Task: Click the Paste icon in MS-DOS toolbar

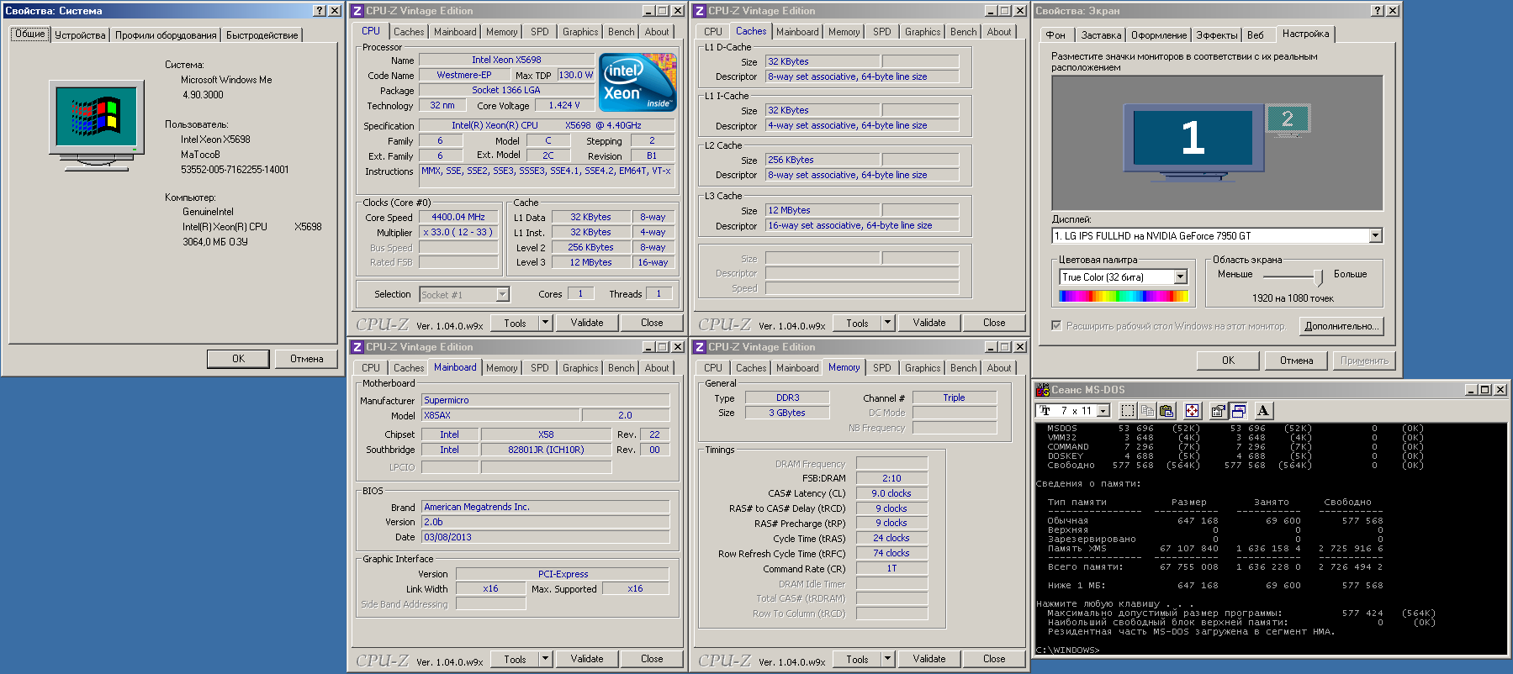Action: pyautogui.click(x=1166, y=411)
